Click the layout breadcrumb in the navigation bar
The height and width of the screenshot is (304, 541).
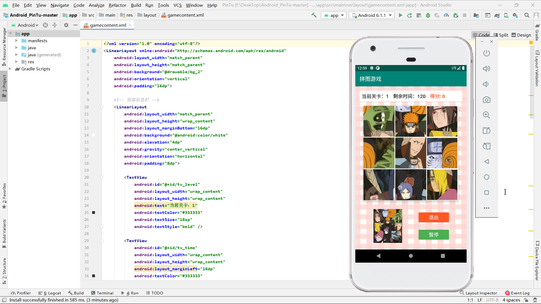(x=147, y=15)
